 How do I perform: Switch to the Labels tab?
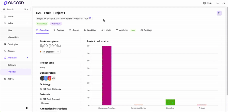point(106,30)
